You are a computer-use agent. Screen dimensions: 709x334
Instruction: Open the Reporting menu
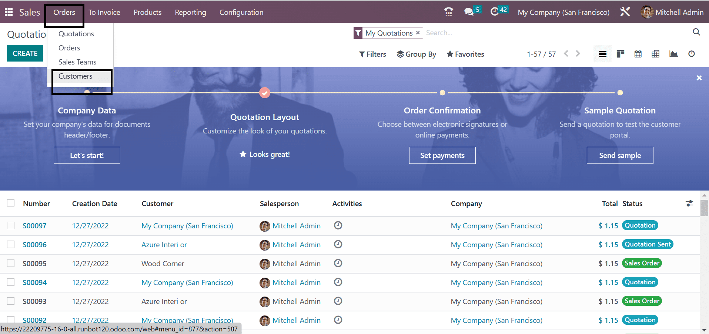click(190, 12)
